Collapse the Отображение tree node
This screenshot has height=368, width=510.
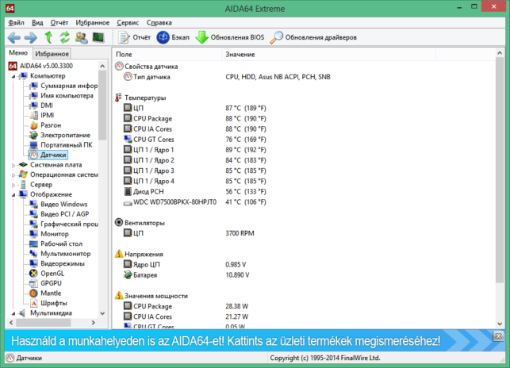click(x=13, y=195)
